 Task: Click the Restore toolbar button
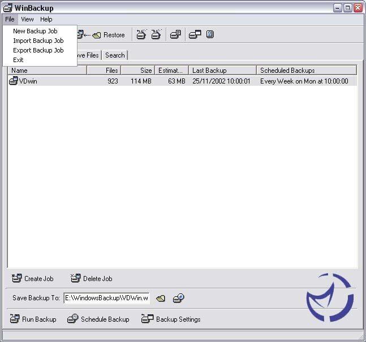[x=108, y=35]
